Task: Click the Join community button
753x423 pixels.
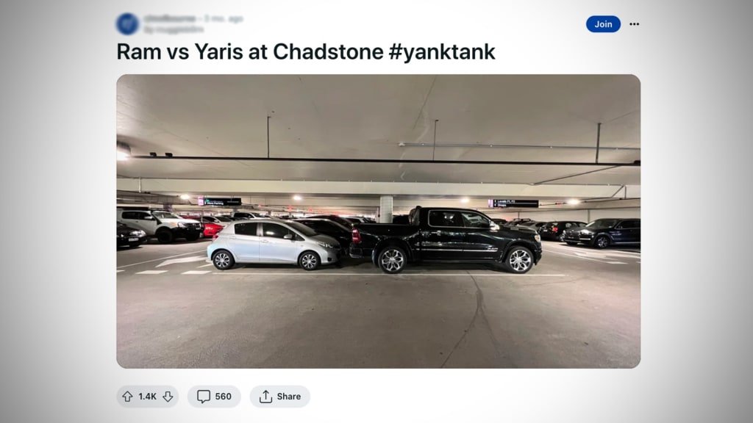Action: click(603, 24)
